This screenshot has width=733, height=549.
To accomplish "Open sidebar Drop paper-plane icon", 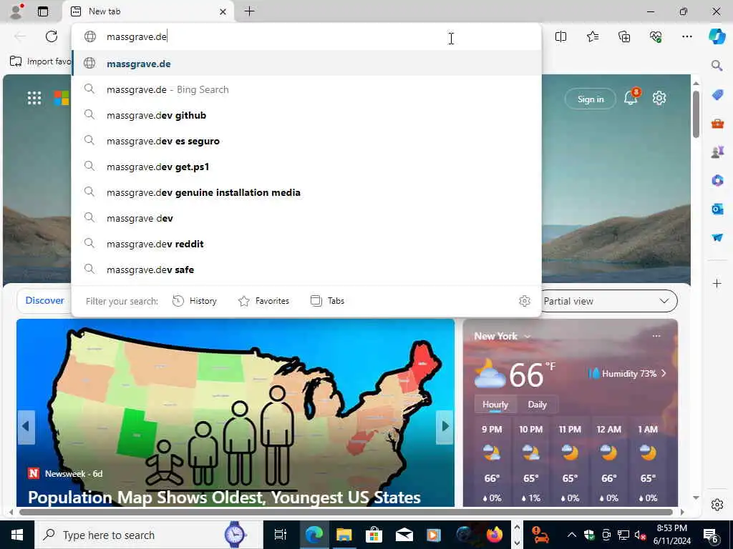I will click(x=717, y=237).
